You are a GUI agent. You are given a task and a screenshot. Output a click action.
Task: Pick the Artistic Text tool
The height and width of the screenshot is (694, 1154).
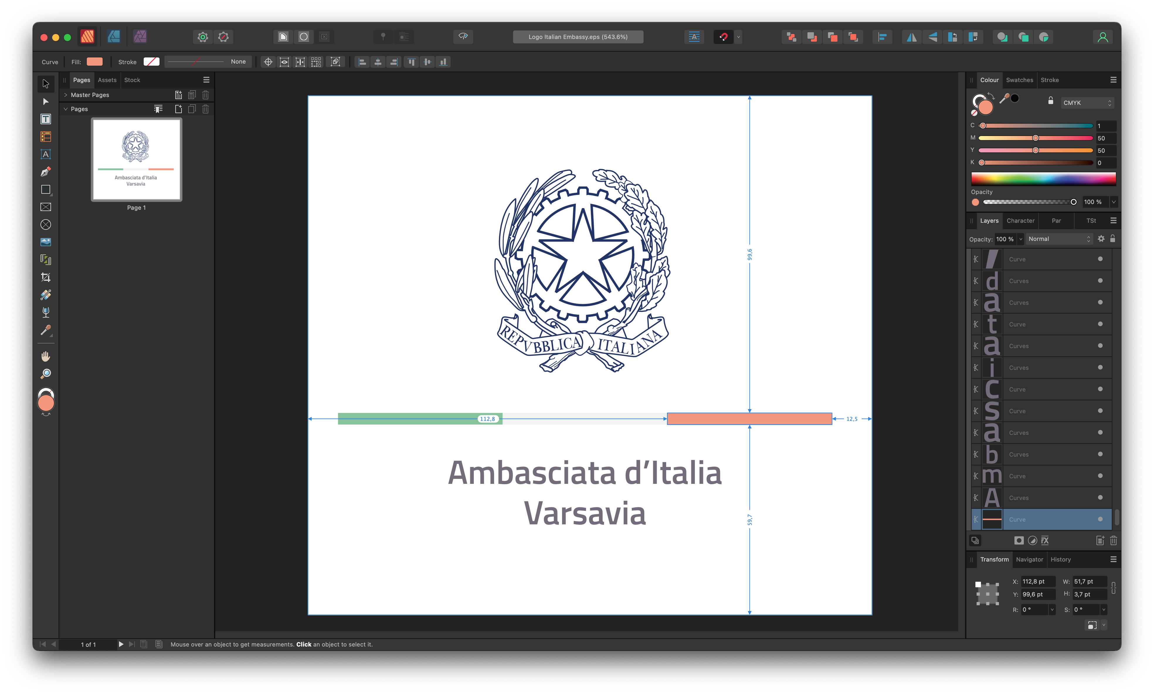click(x=45, y=154)
